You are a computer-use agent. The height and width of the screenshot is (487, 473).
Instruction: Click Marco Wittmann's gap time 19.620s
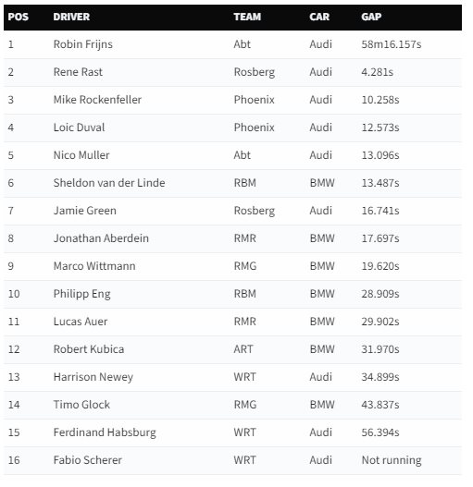click(x=380, y=266)
